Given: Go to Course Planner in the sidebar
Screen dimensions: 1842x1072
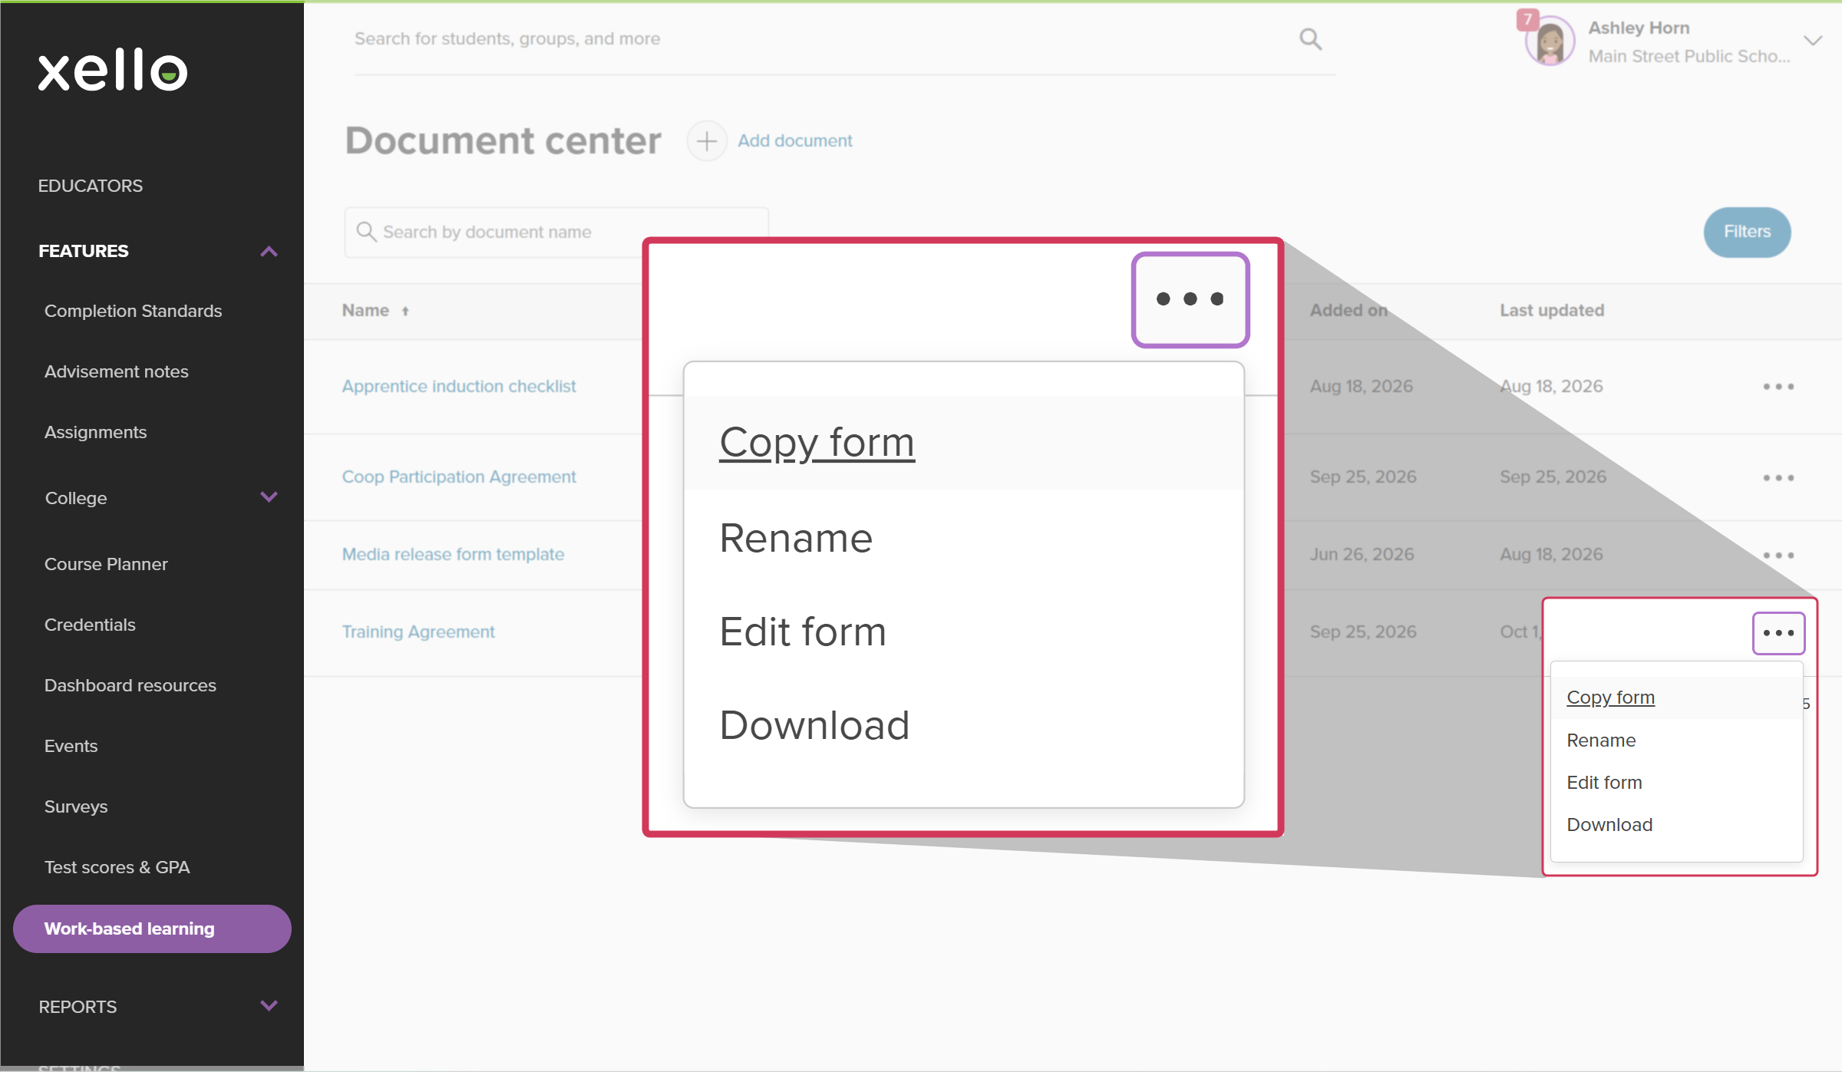Looking at the screenshot, I should tap(106, 564).
